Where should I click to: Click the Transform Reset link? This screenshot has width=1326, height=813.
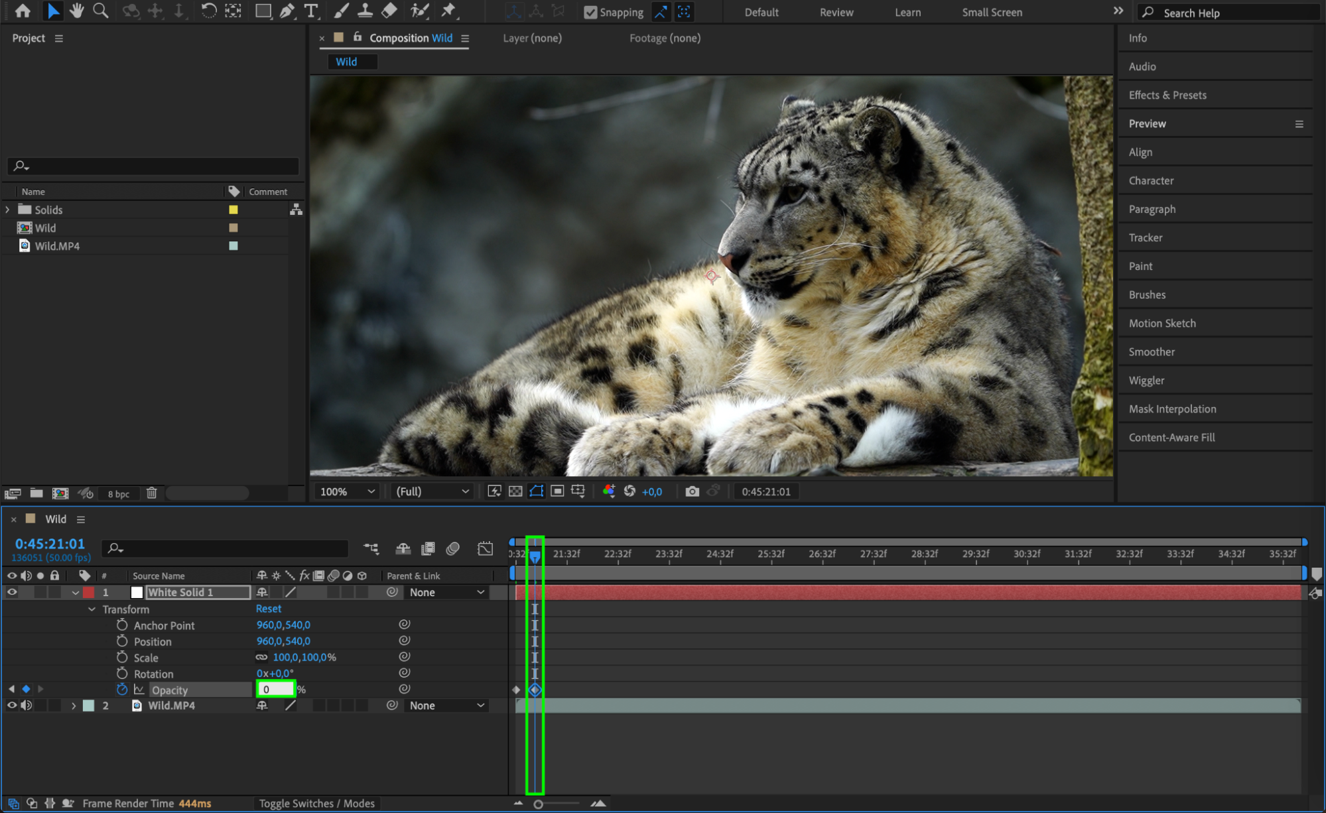click(268, 609)
